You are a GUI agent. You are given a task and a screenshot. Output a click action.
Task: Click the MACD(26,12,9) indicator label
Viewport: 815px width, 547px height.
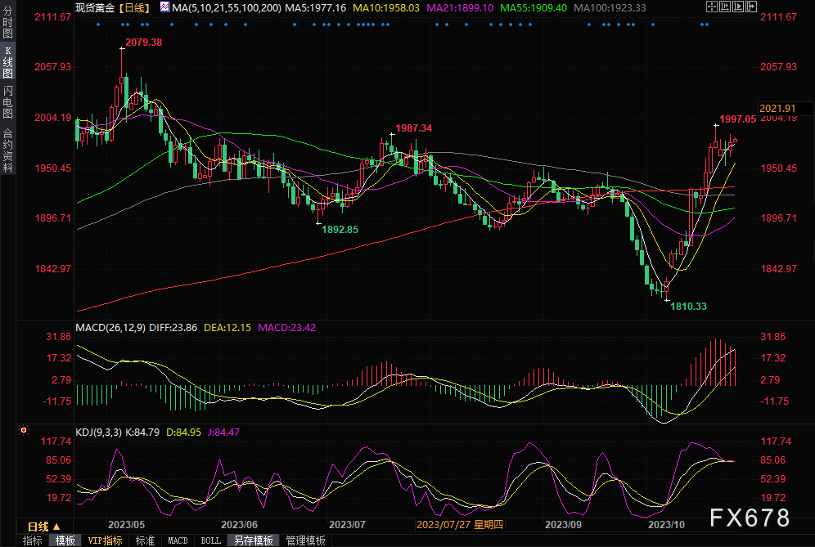[109, 328]
